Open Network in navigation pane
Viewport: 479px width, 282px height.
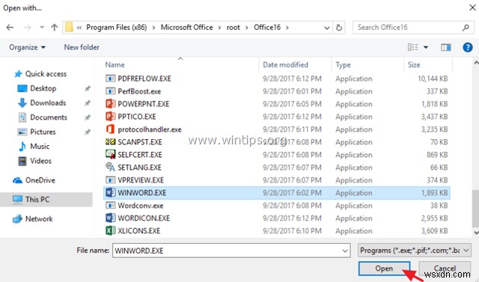(x=32, y=219)
